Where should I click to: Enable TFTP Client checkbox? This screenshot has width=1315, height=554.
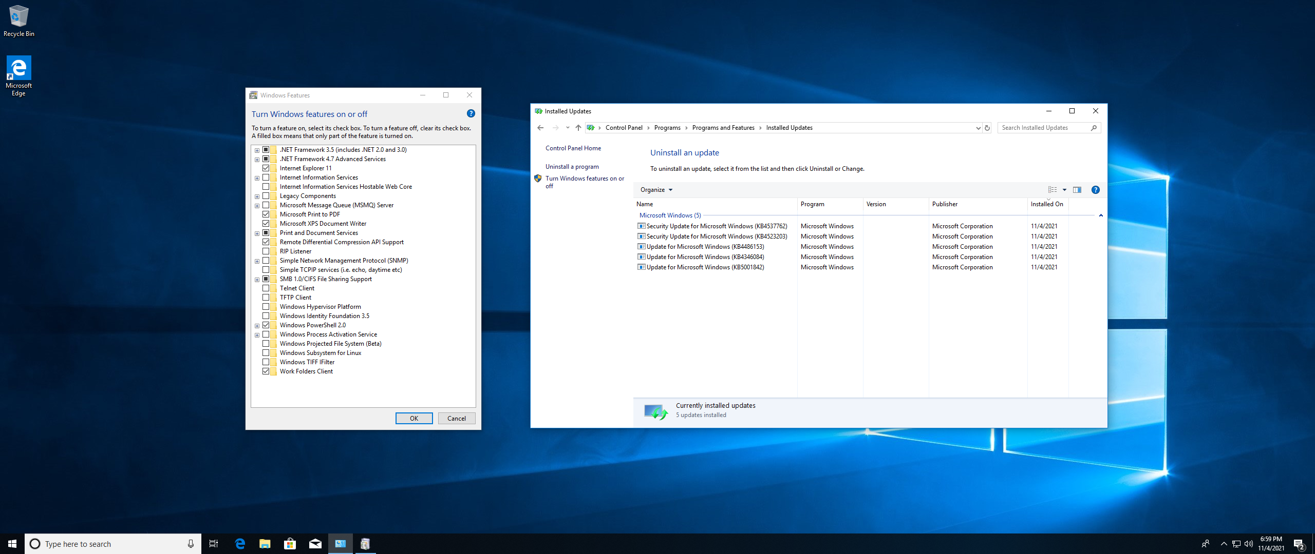point(266,298)
